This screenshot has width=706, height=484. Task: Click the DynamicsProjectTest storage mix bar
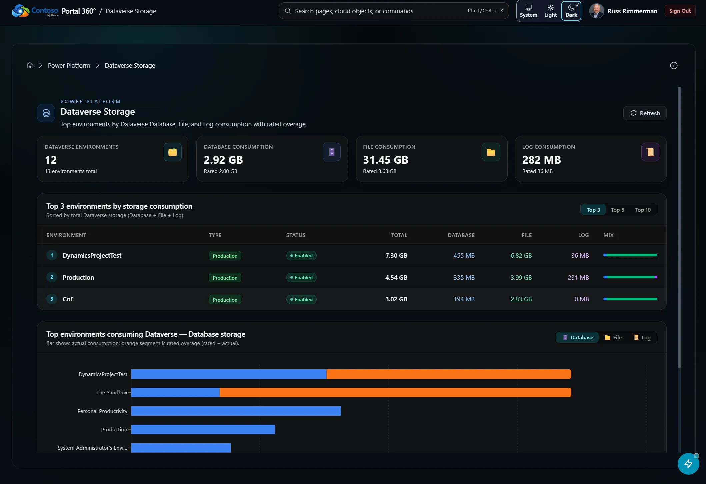630,255
